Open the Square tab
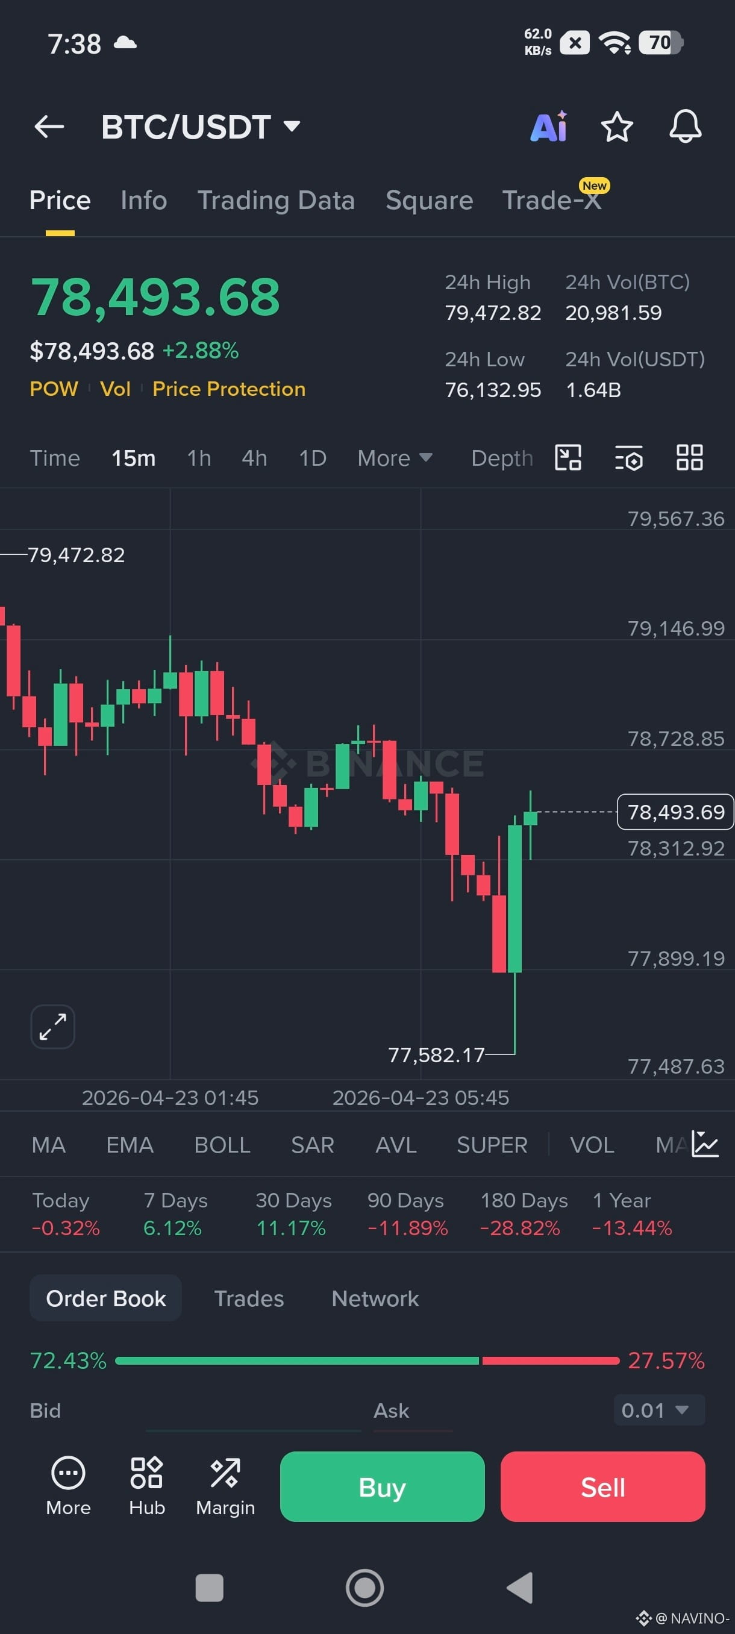735x1634 pixels. 430,201
